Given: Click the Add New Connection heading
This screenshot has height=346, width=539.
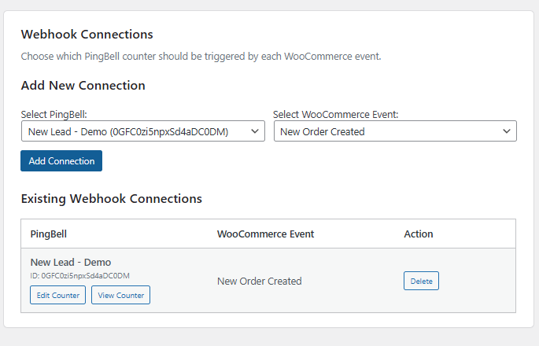Looking at the screenshot, I should 83,86.
